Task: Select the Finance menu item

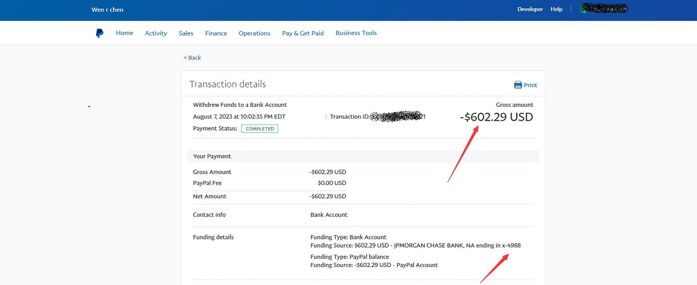Action: pyautogui.click(x=216, y=33)
